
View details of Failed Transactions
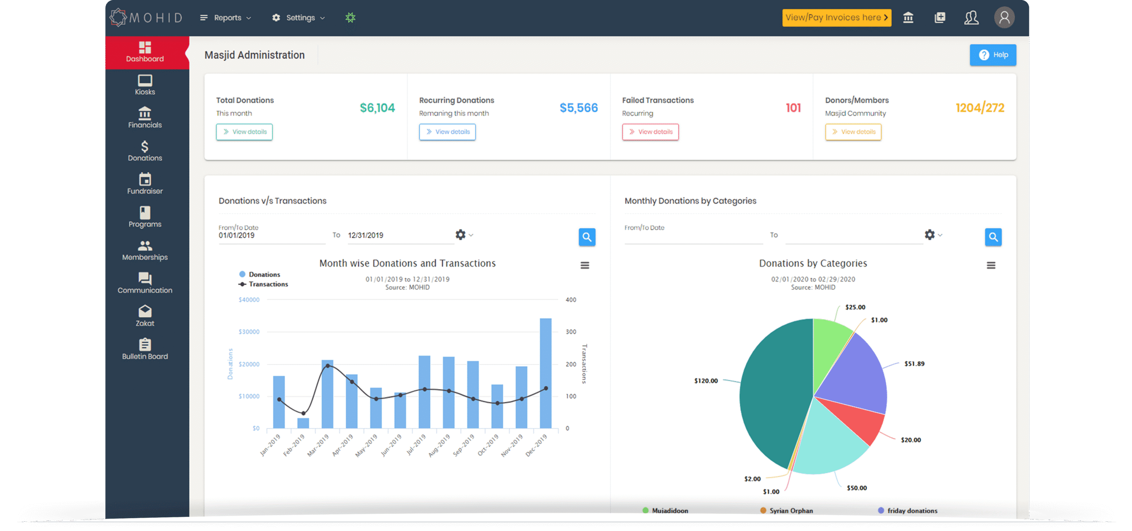[x=650, y=132]
